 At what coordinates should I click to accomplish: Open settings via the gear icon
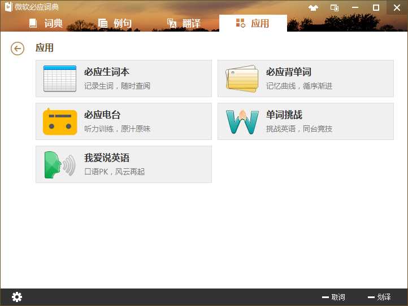point(17,297)
